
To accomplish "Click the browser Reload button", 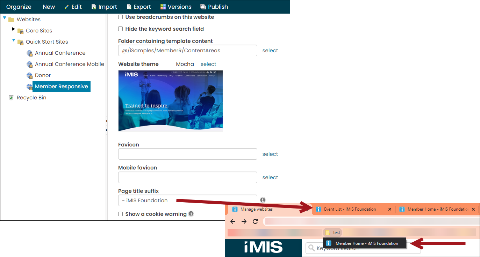I will [x=255, y=221].
